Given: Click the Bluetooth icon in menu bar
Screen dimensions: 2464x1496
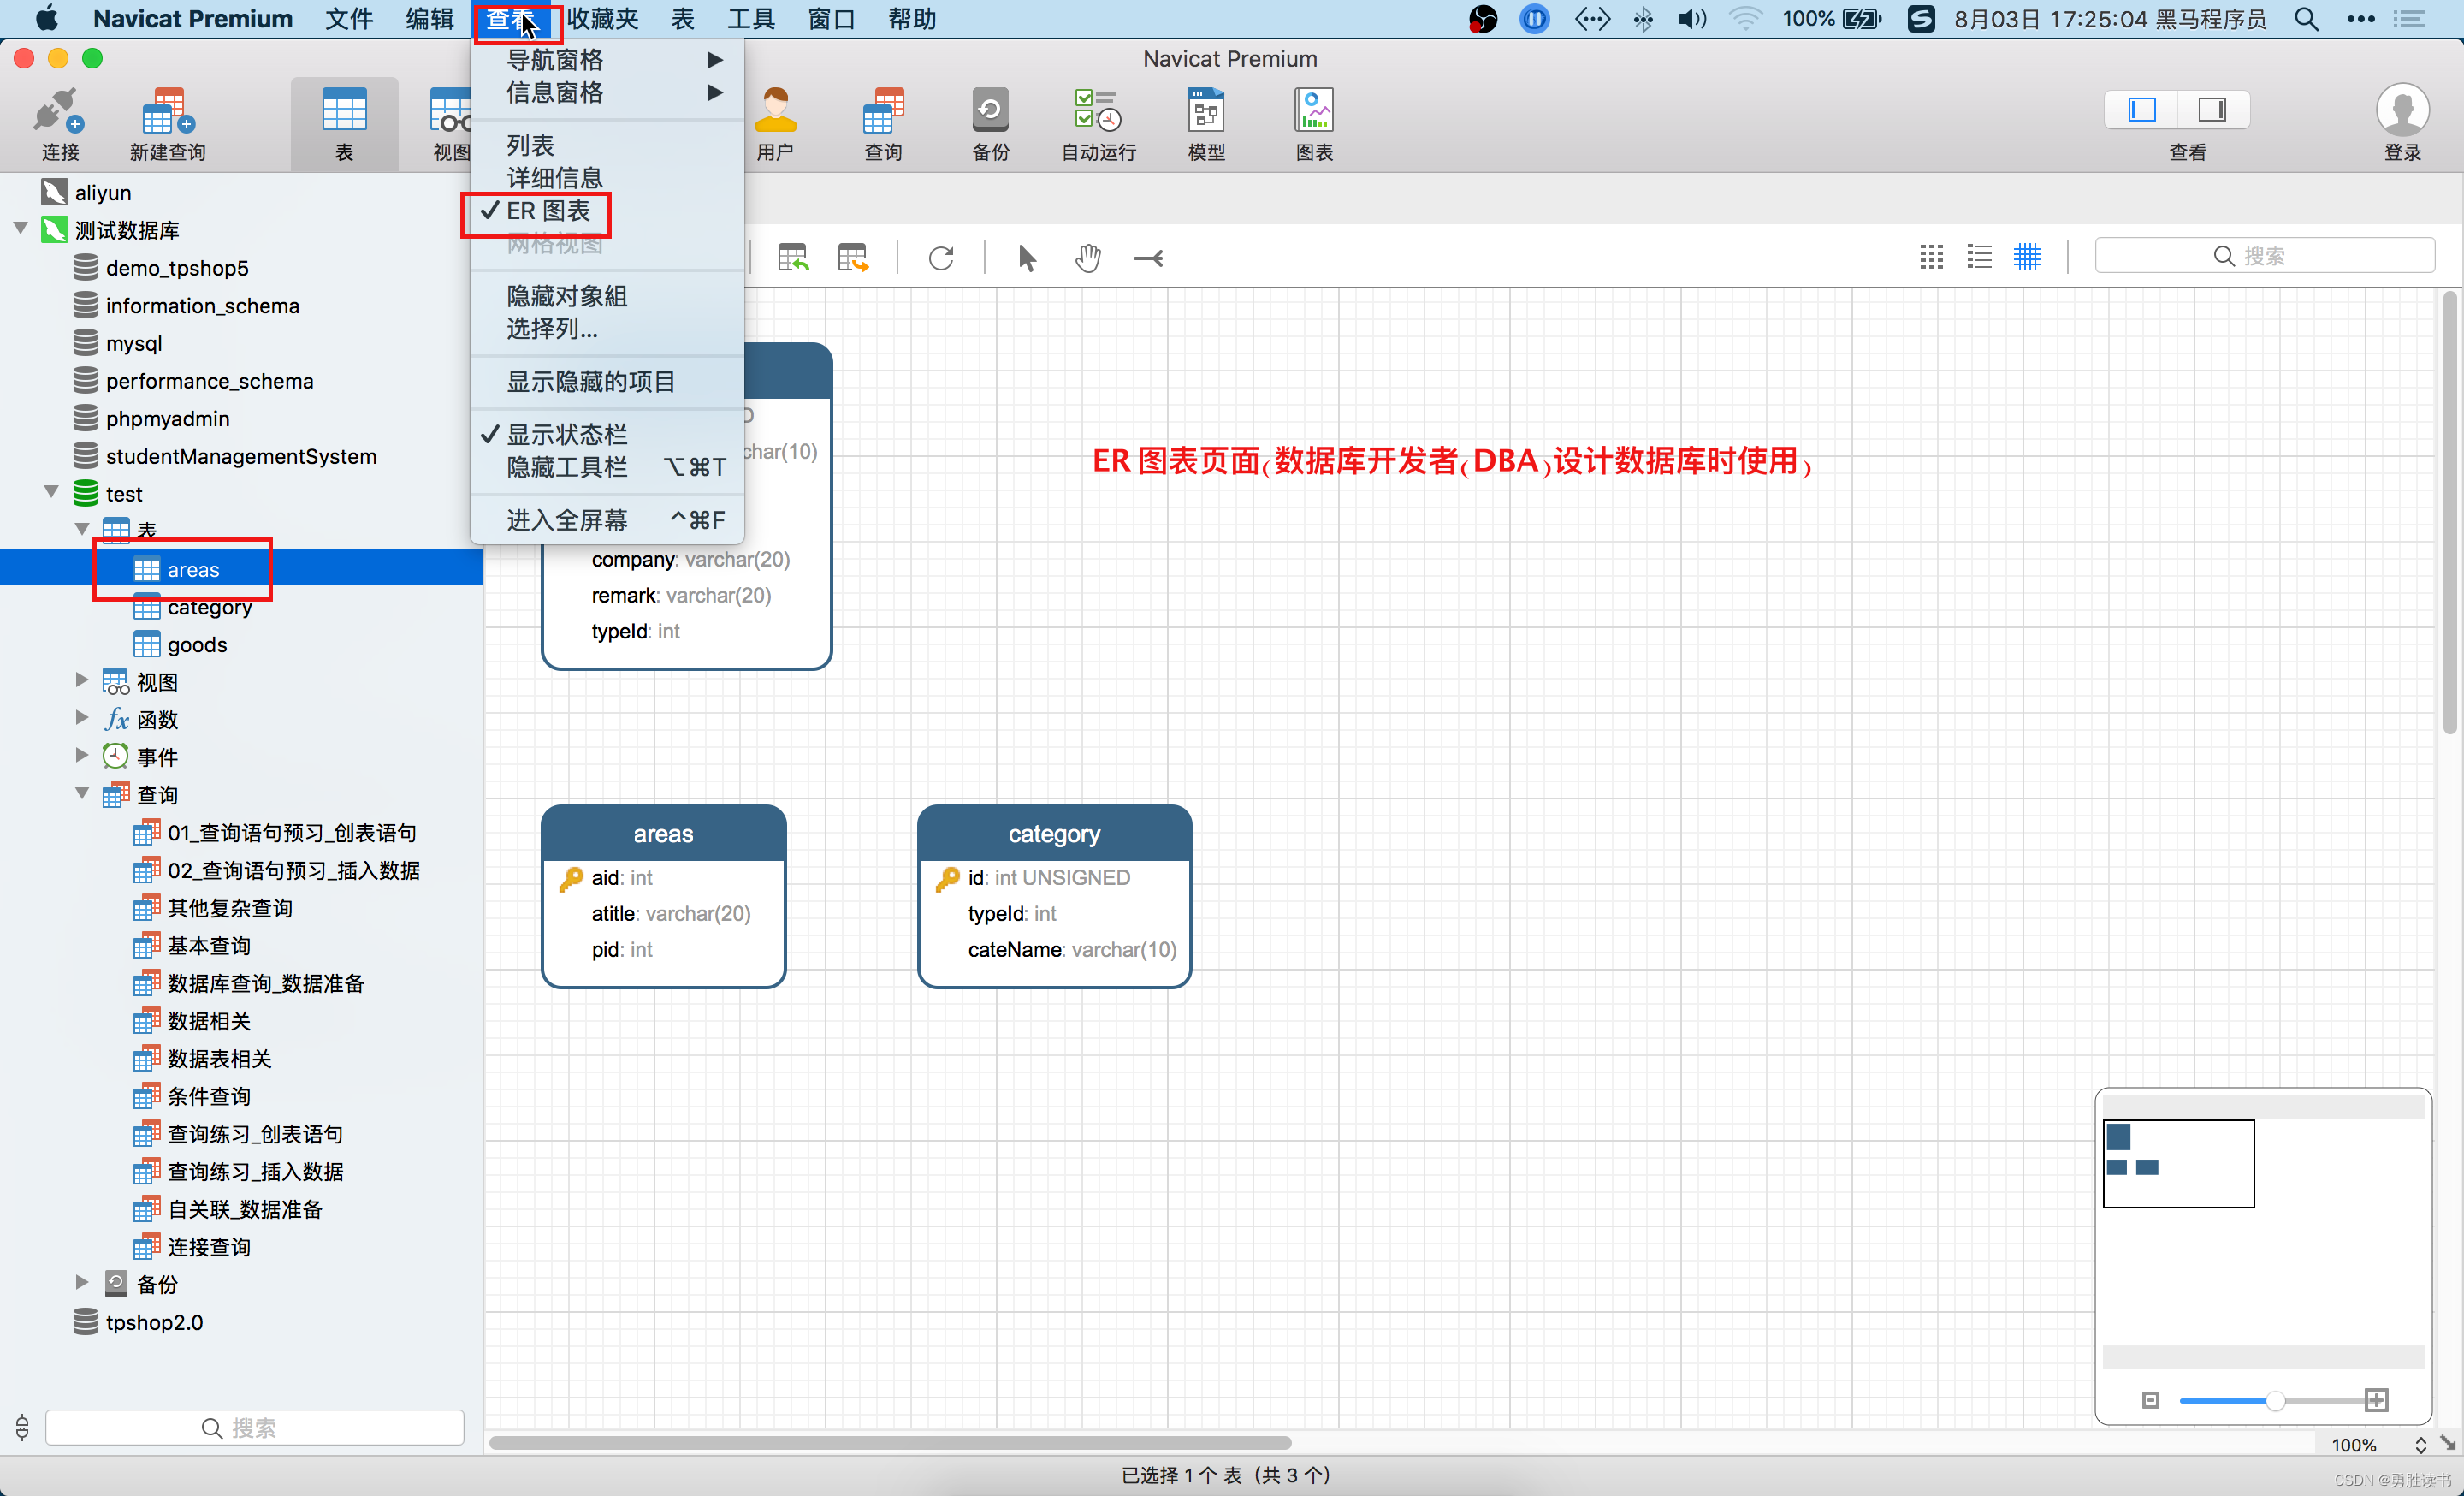Looking at the screenshot, I should point(1643,19).
